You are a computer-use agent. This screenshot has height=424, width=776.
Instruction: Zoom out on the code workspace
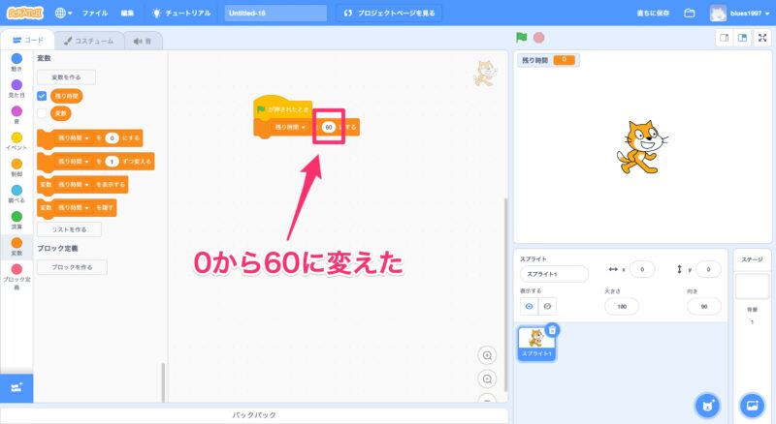coord(487,379)
